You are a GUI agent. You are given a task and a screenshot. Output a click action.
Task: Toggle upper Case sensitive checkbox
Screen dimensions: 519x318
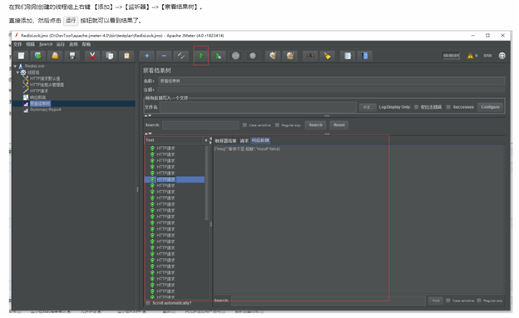[245, 125]
